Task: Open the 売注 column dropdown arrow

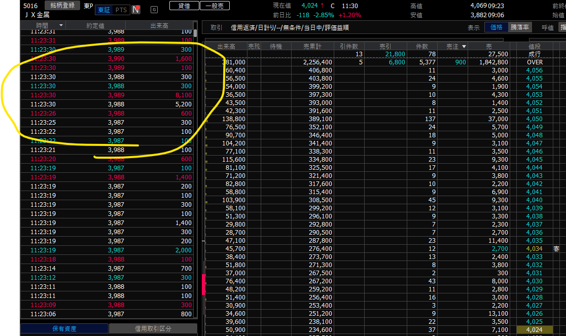Action: tap(463, 47)
